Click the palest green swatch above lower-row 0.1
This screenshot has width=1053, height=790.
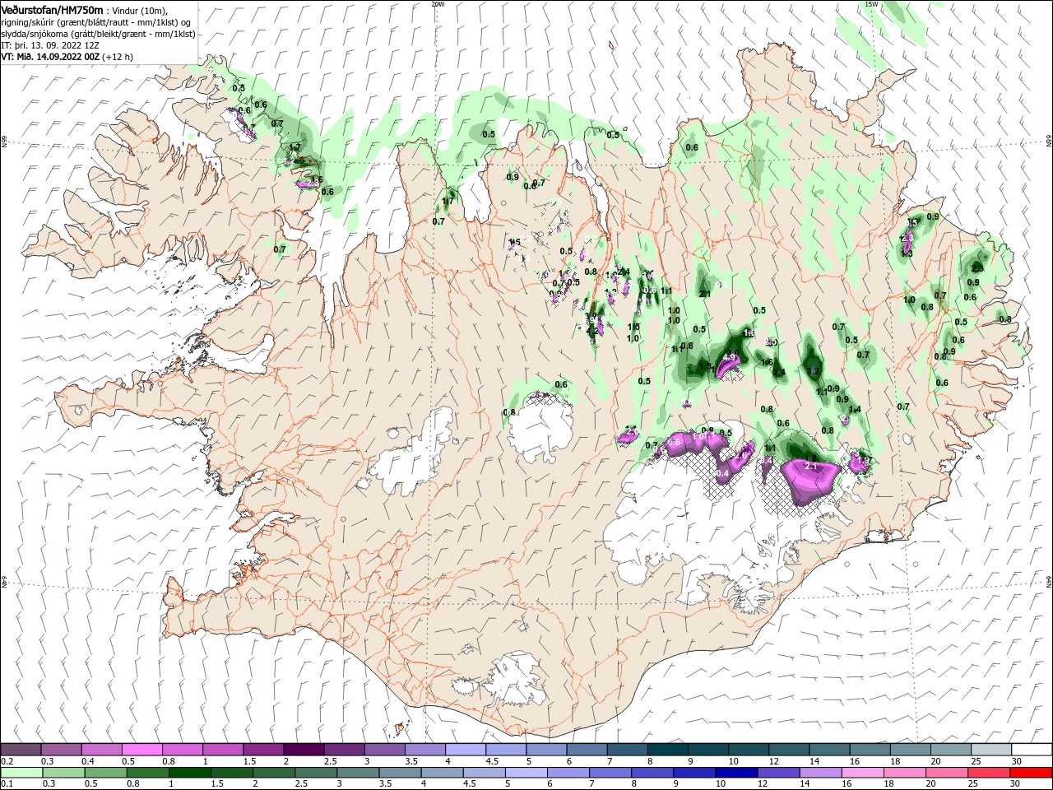[21, 773]
